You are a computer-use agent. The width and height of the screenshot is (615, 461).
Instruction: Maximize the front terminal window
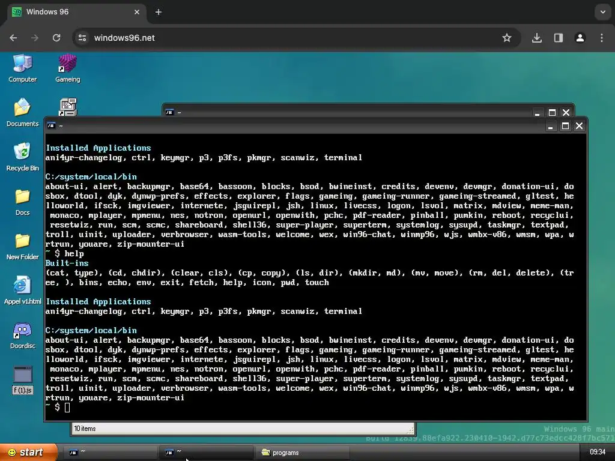[x=565, y=126]
